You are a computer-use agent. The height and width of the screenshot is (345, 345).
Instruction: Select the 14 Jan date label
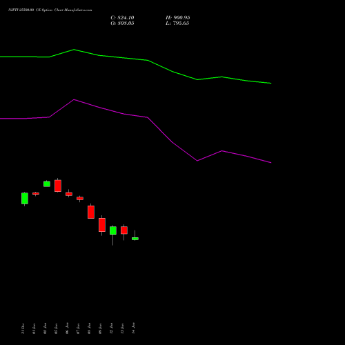[133, 328]
